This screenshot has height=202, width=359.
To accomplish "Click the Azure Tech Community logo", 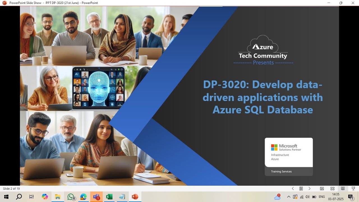I will coord(263,47).
